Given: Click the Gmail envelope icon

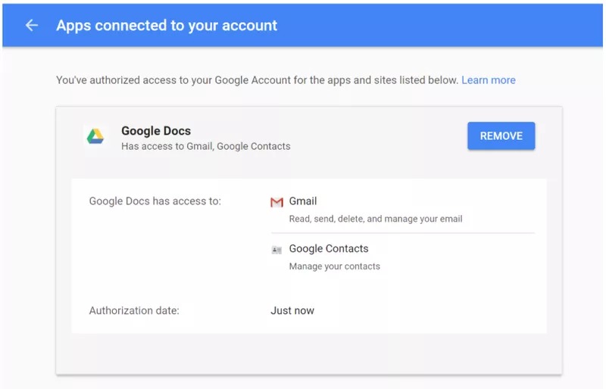Looking at the screenshot, I should (276, 202).
